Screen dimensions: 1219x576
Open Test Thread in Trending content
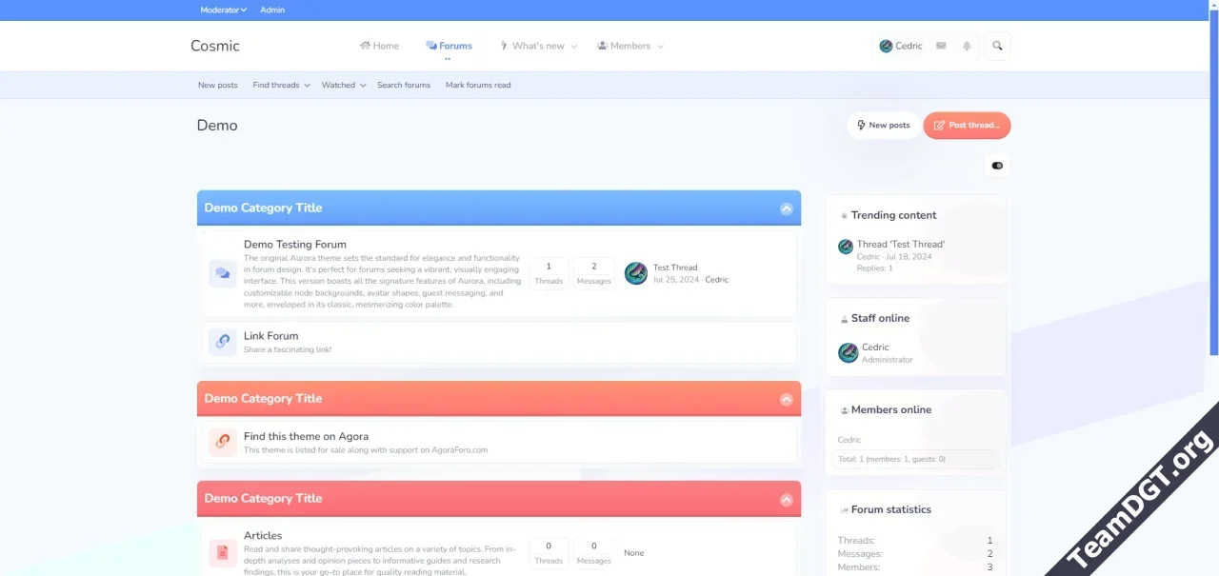click(900, 245)
